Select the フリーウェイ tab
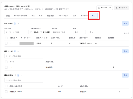Viewport: 133px width, 99px height. pyautogui.click(x=63, y=16)
